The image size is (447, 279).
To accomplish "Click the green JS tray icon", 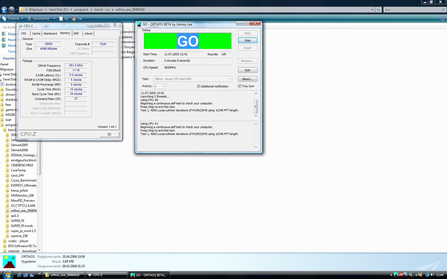I will pos(415,275).
